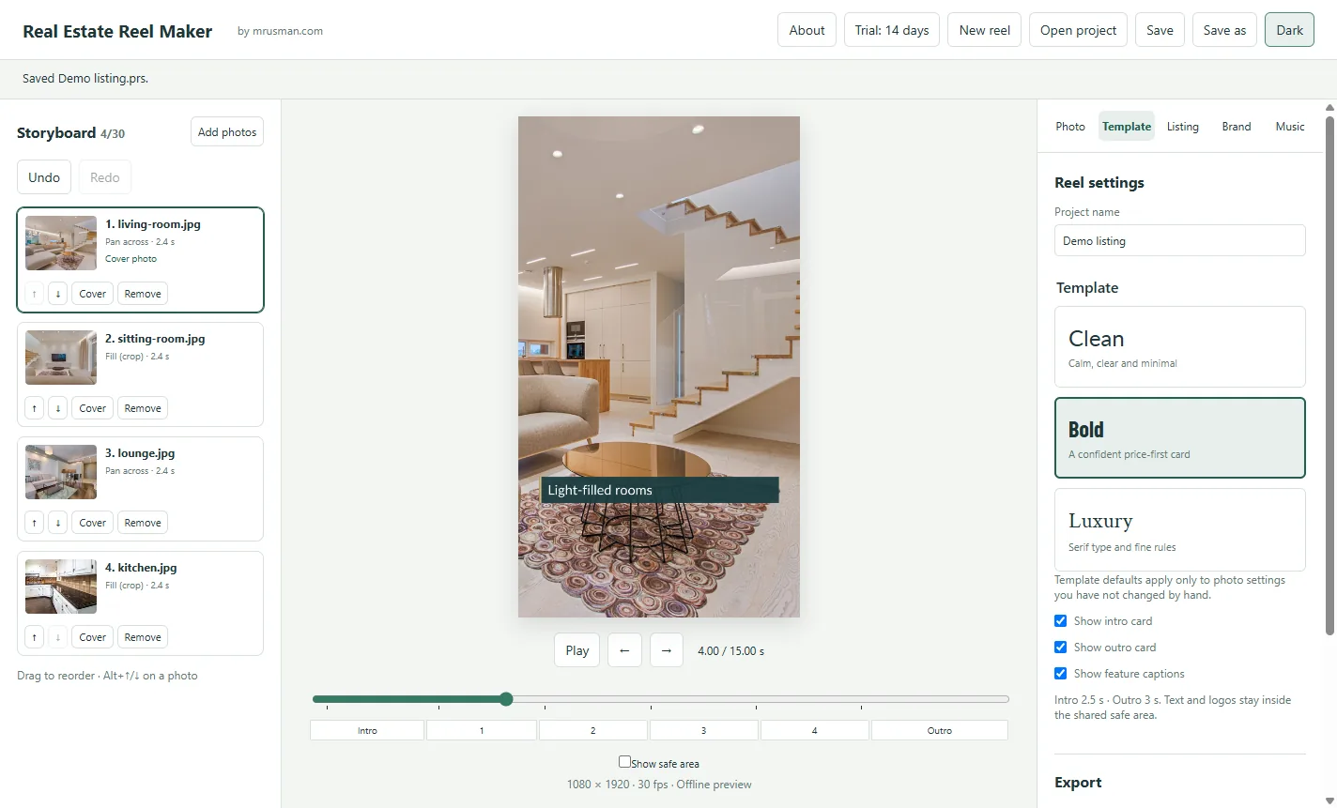1337x808 pixels.
Task: Move lounge.jpg down using the down arrow
Action: click(x=58, y=523)
